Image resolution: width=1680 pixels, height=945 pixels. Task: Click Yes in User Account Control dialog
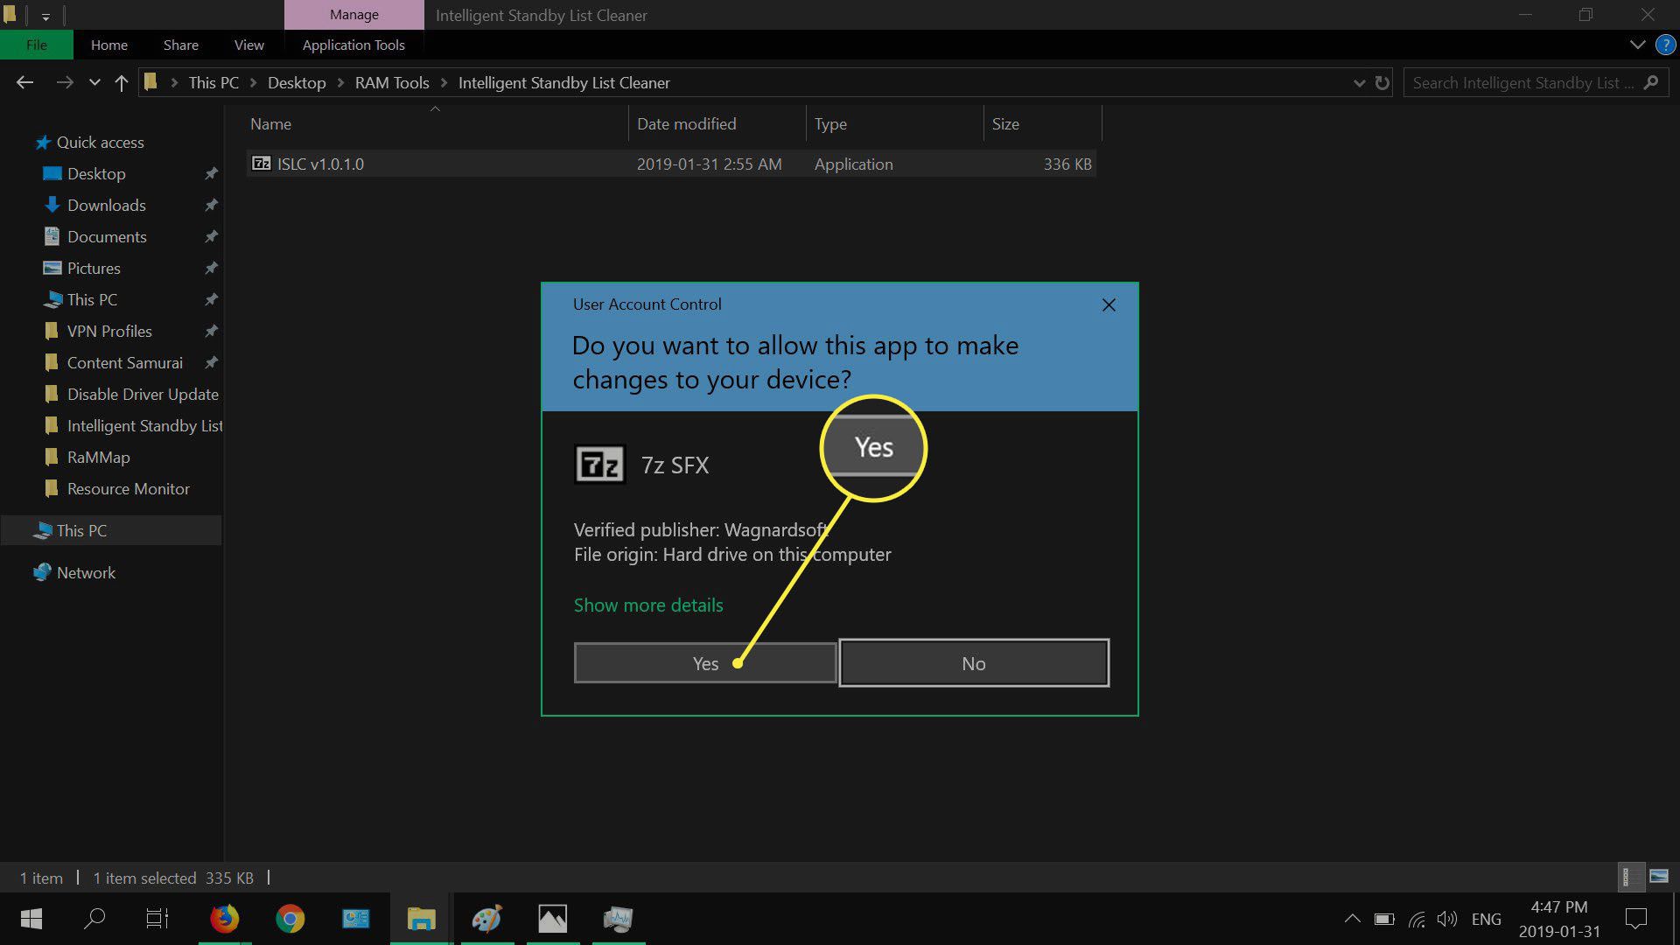[x=705, y=663]
